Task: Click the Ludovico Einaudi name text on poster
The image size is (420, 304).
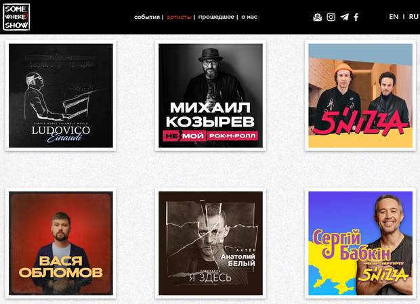Action: (61, 133)
